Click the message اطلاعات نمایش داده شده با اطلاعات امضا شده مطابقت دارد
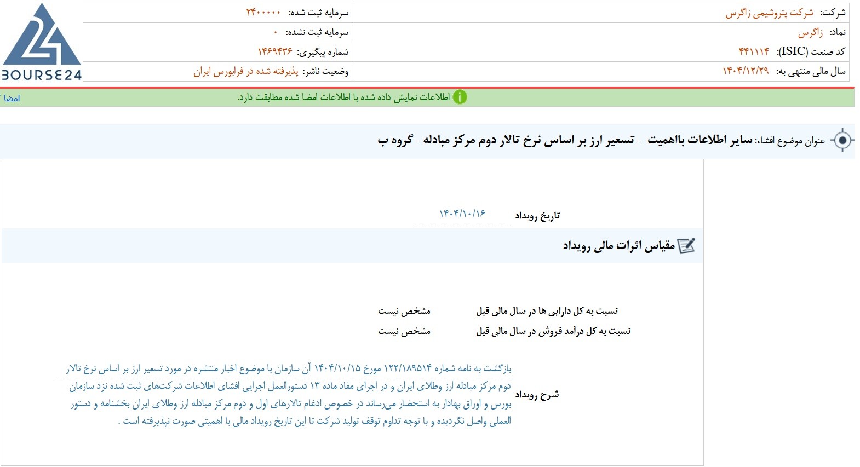860x467 pixels. [343, 97]
